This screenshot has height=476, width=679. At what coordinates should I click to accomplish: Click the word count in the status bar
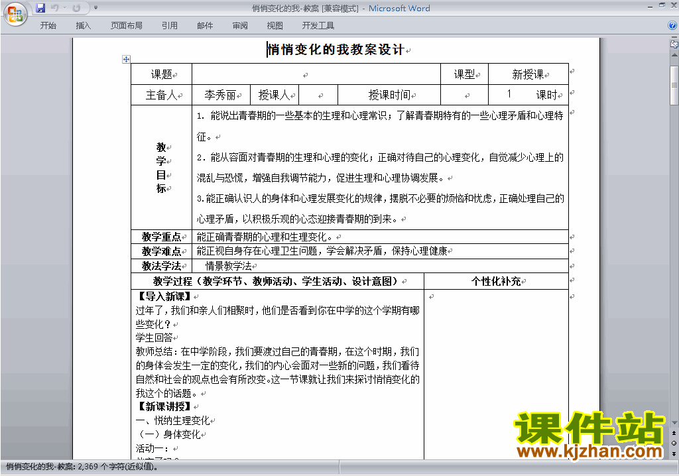(x=82, y=467)
